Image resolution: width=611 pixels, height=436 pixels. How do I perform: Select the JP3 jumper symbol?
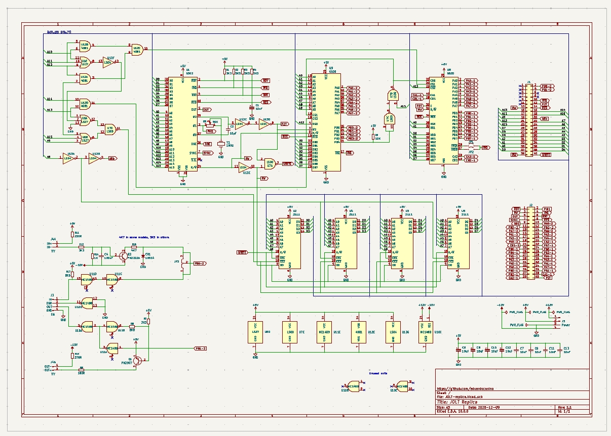point(183,264)
